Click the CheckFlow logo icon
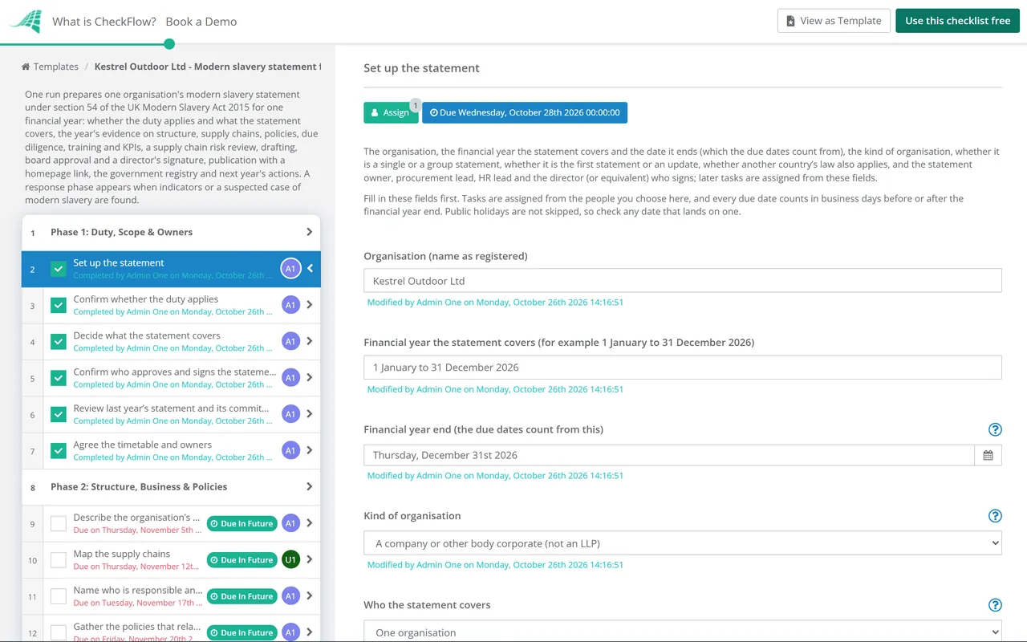This screenshot has width=1027, height=642. tap(25, 22)
